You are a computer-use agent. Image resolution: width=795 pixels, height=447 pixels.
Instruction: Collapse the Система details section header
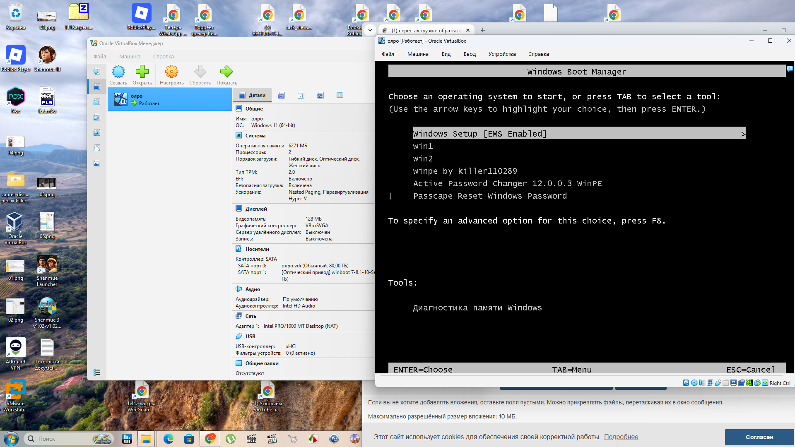(255, 136)
